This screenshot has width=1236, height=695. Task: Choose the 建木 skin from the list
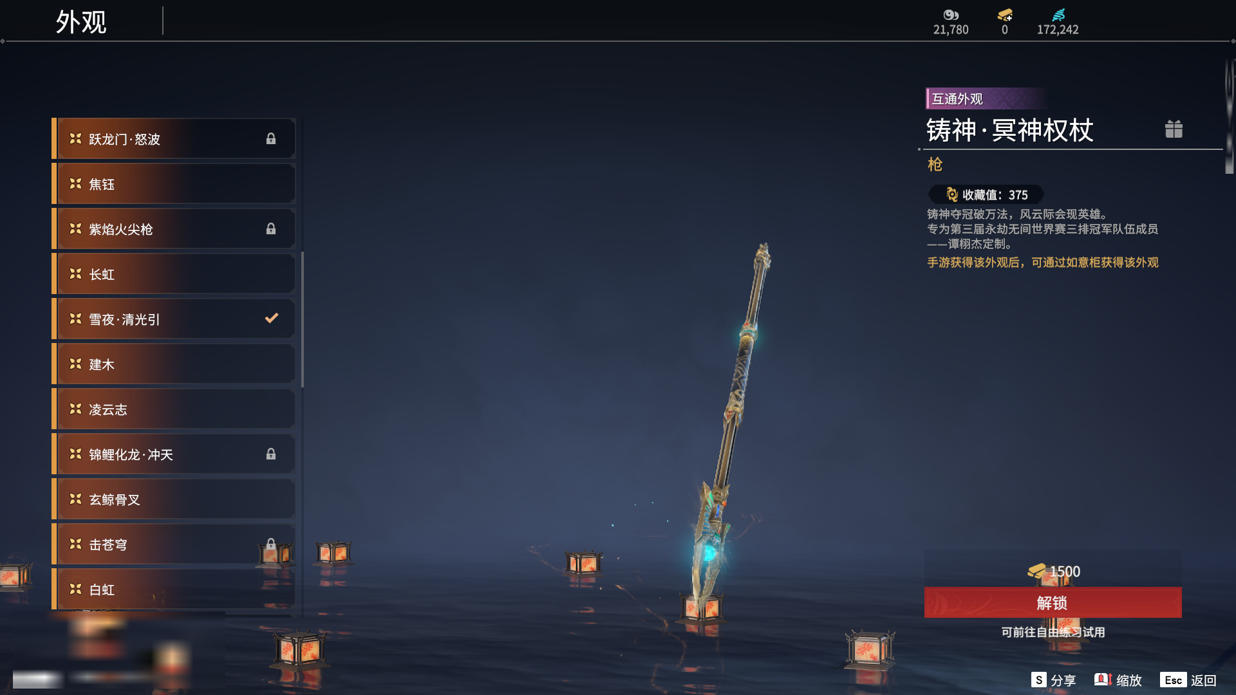pos(174,364)
